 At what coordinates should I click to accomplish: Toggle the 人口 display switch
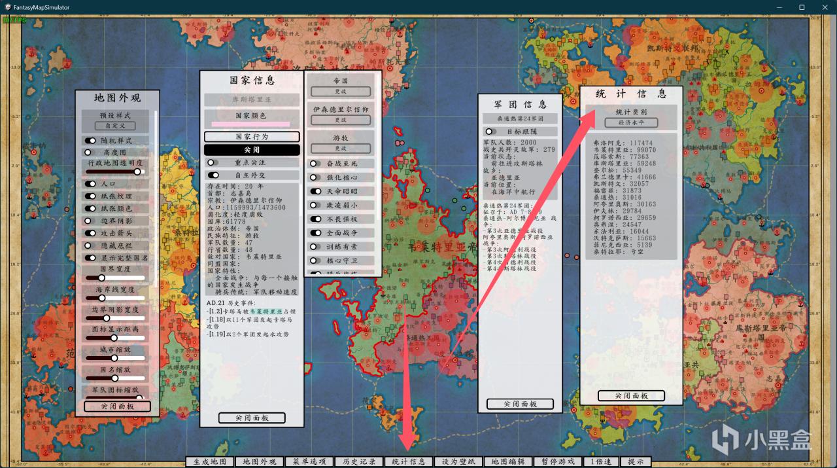pyautogui.click(x=90, y=184)
